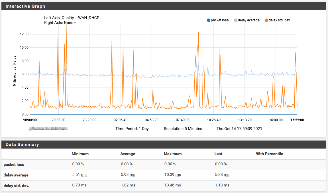Viewport: 328px width, 193px height.
Task: Click the Minimum column header
Action: coord(80,154)
